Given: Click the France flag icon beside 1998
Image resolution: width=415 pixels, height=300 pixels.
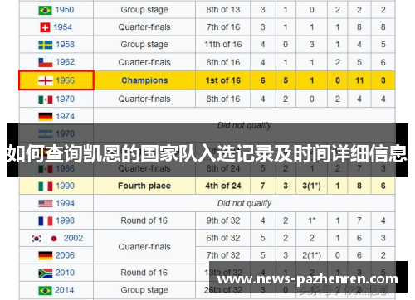Looking at the screenshot, I should (45, 221).
